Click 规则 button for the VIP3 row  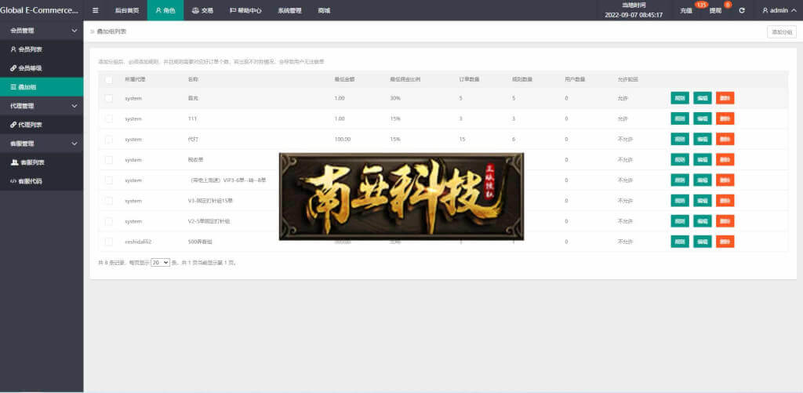pyautogui.click(x=680, y=180)
